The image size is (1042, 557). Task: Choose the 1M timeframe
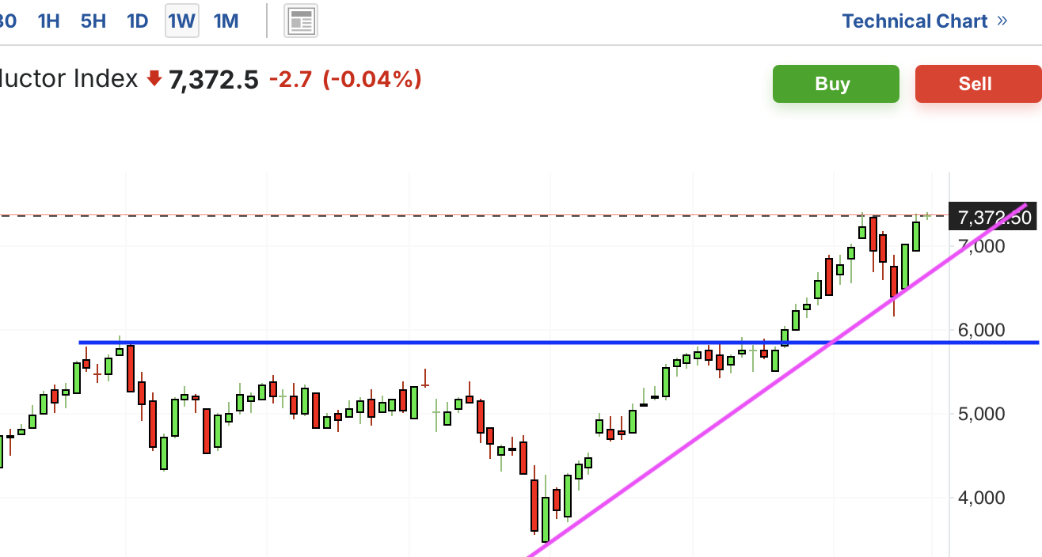tap(226, 21)
